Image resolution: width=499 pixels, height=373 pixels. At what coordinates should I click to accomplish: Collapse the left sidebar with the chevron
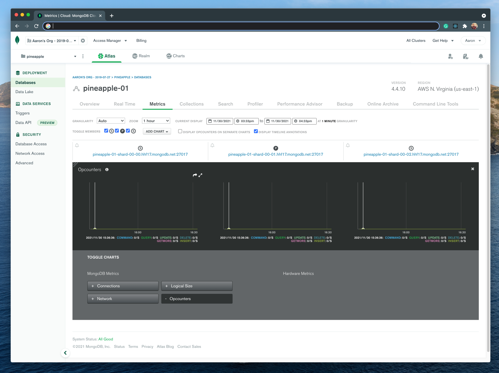tap(65, 353)
